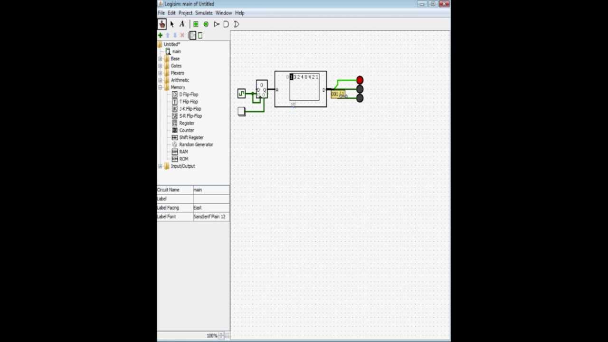Choose the square input pin tool

coord(196,24)
